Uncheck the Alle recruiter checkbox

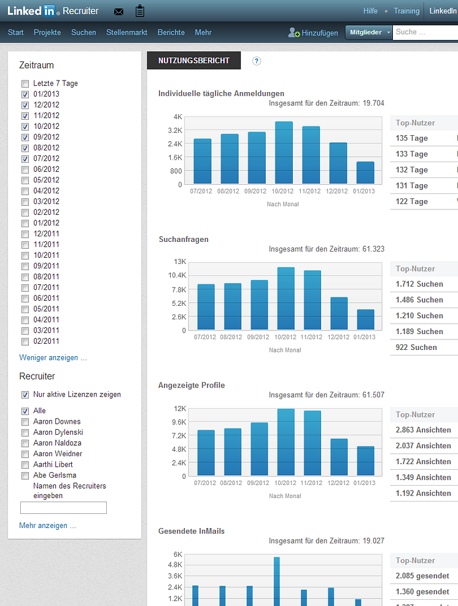click(x=25, y=411)
